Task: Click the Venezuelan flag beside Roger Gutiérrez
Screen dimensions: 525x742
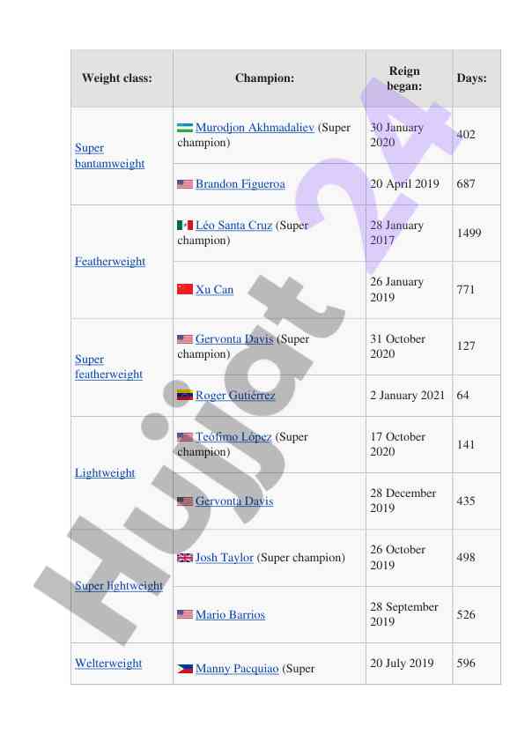Action: point(184,395)
